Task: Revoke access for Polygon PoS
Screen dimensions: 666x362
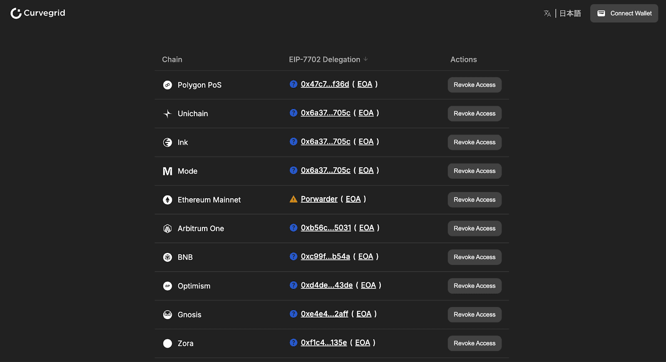Action: (x=475, y=85)
